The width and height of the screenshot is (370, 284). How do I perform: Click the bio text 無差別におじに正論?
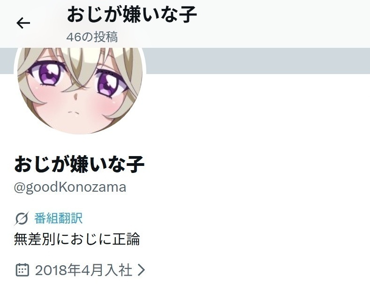click(x=77, y=239)
